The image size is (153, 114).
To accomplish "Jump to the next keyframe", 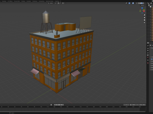I will pos(61,105).
